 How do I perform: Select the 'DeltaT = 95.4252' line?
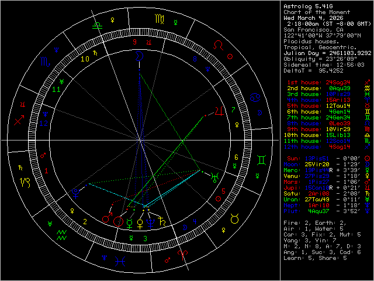[313, 71]
